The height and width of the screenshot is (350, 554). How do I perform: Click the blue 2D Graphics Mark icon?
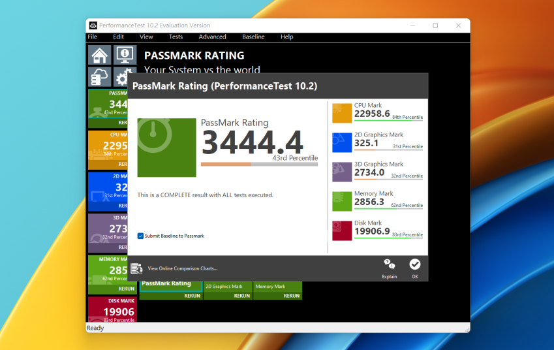click(342, 142)
